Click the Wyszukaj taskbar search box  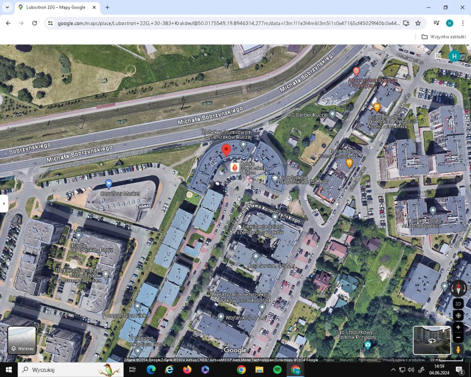tap(71, 370)
